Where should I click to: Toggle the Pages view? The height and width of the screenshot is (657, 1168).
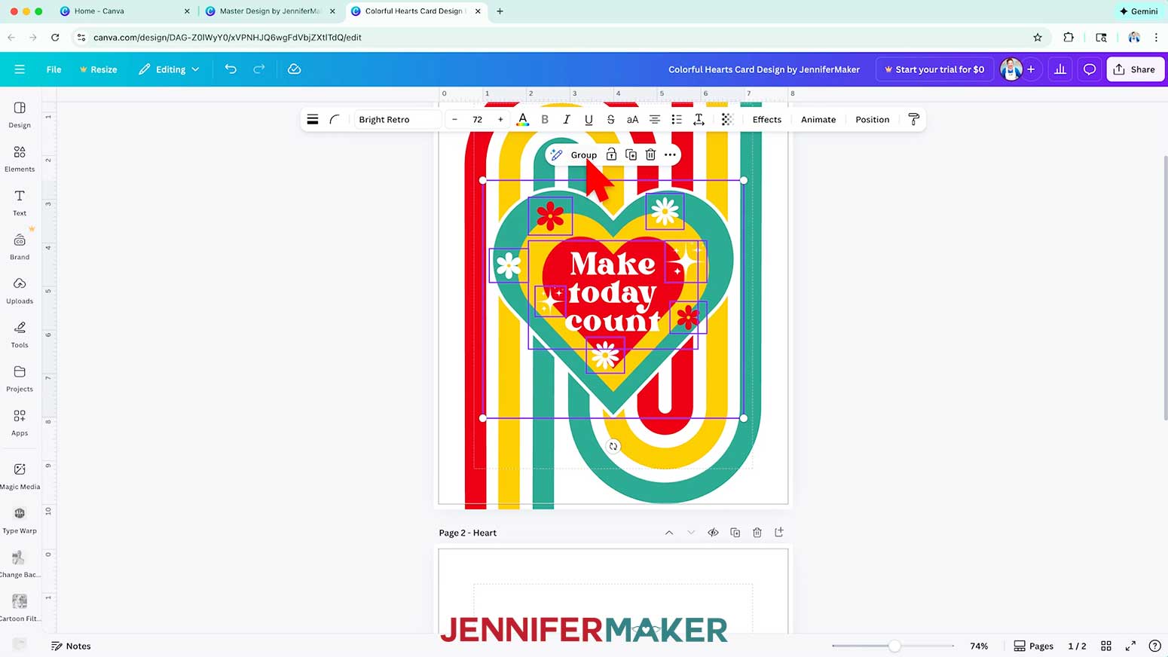coord(1033,646)
